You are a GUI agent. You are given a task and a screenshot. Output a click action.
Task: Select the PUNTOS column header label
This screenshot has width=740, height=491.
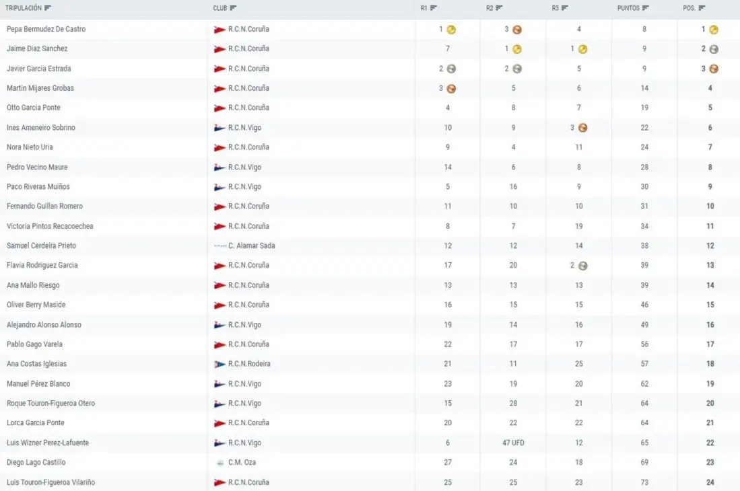(x=628, y=8)
